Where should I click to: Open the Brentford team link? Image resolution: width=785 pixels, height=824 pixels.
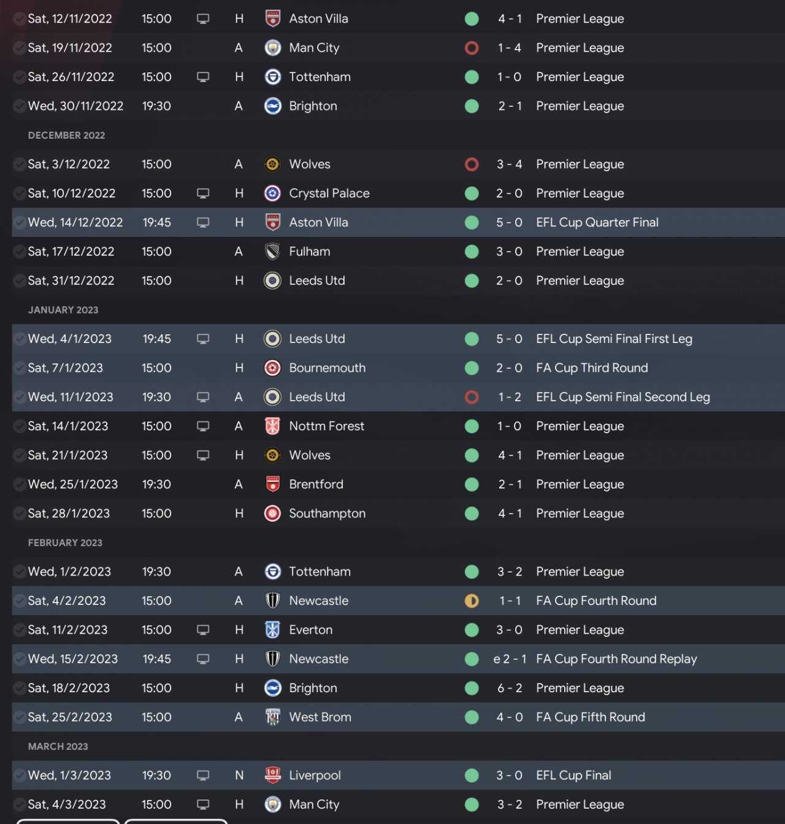pos(316,485)
